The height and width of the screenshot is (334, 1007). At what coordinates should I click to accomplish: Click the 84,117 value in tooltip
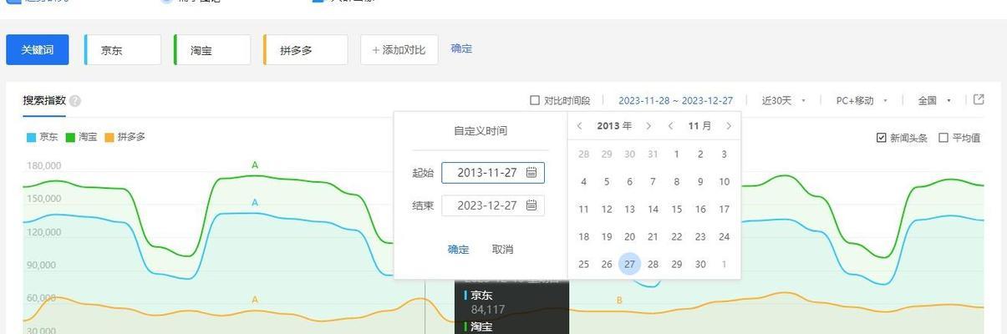pos(488,310)
